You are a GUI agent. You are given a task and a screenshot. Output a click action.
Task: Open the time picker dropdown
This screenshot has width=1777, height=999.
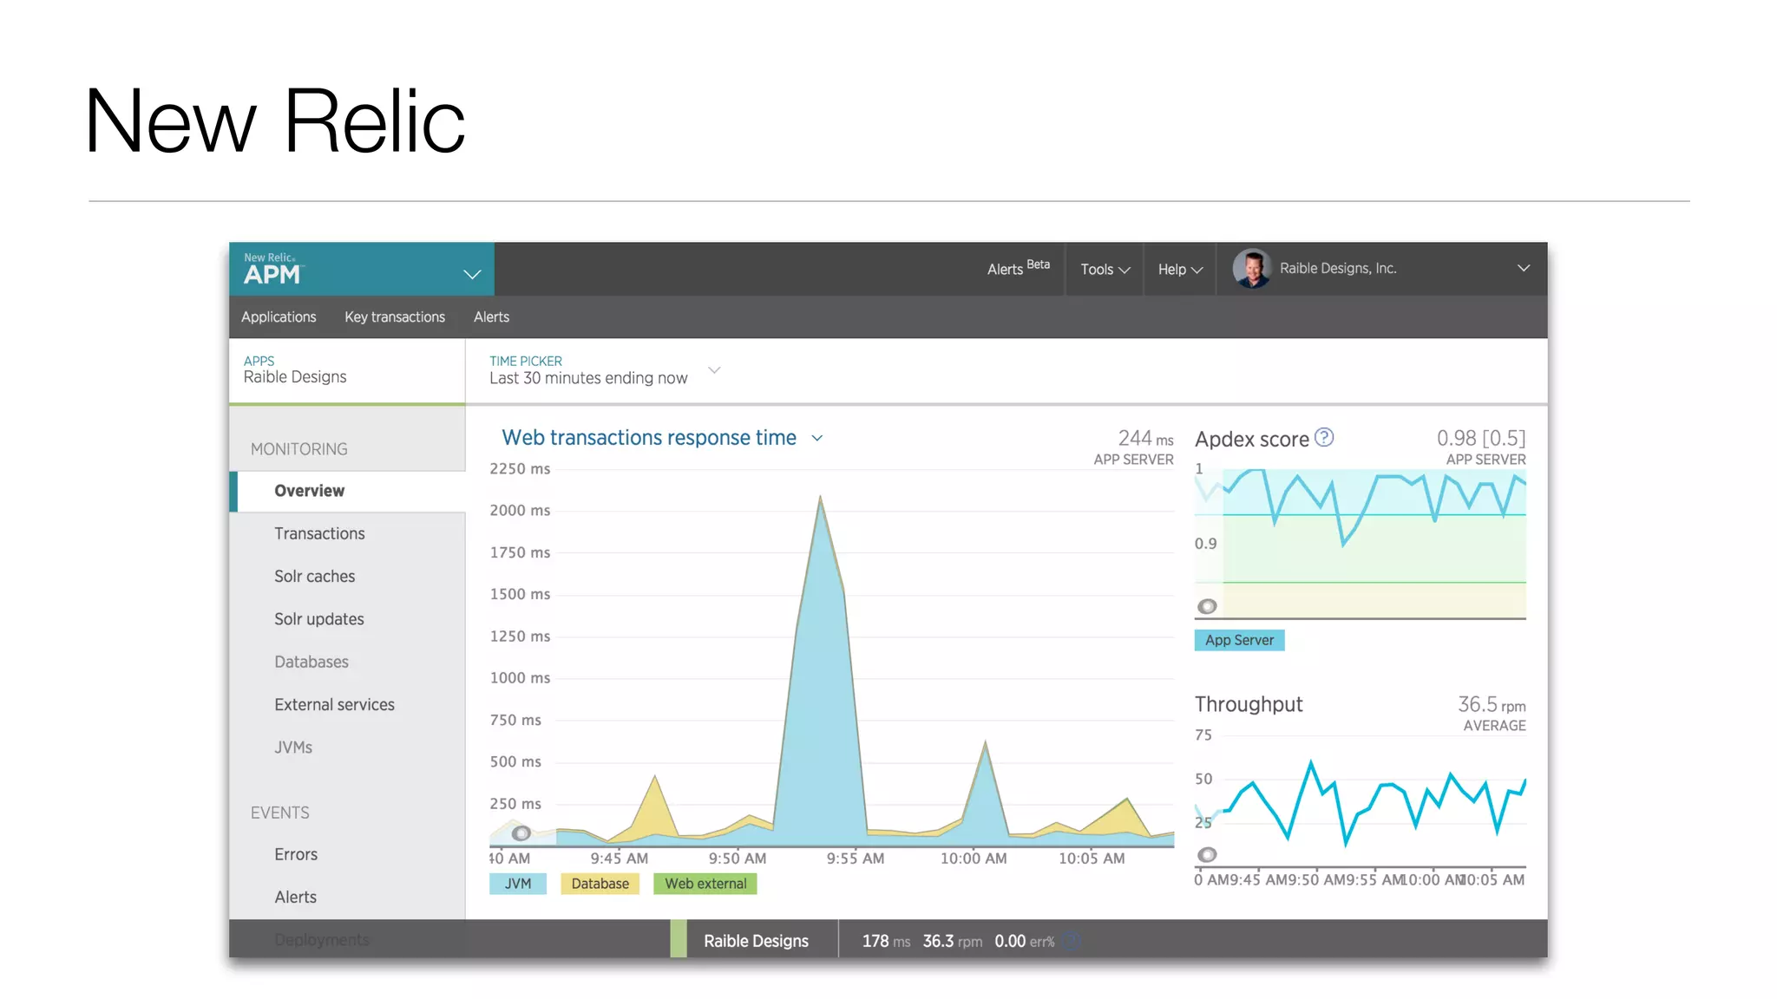pyautogui.click(x=604, y=370)
